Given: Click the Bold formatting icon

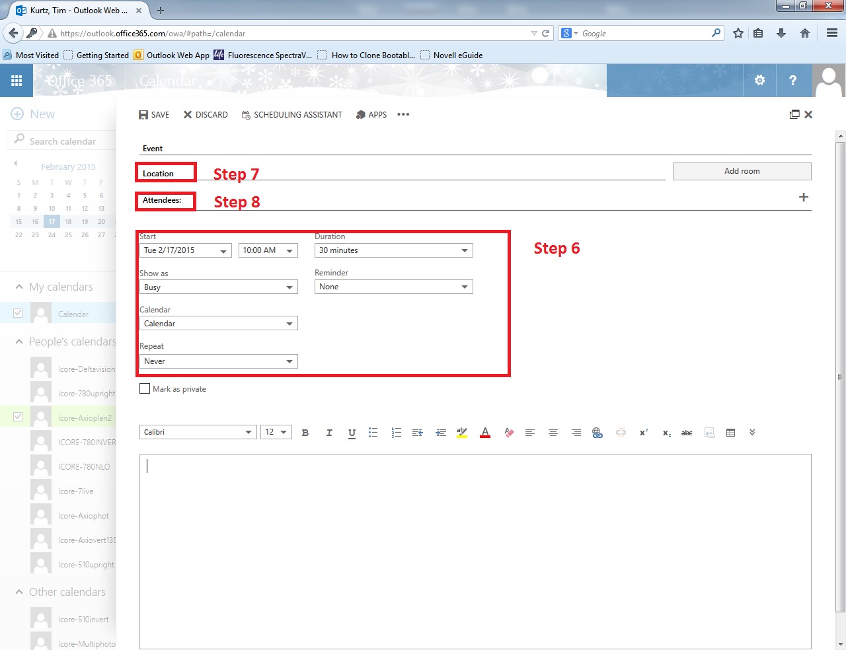Looking at the screenshot, I should pyautogui.click(x=305, y=433).
